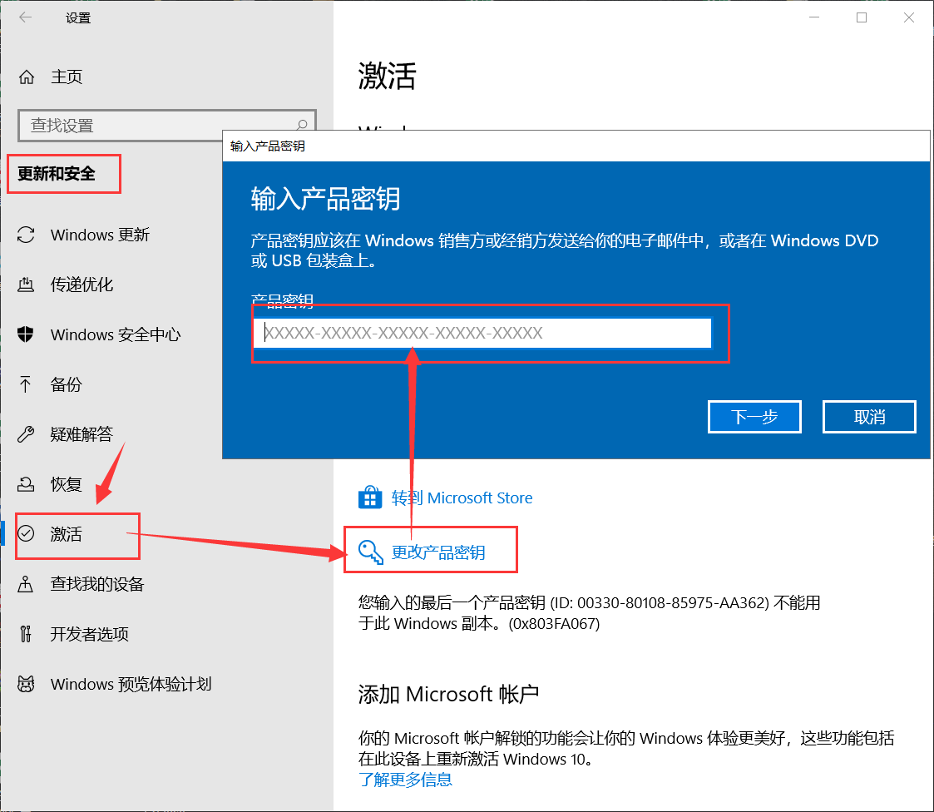Image resolution: width=934 pixels, height=812 pixels.
Task: Click 取消 to cancel the dialog
Action: 869,417
